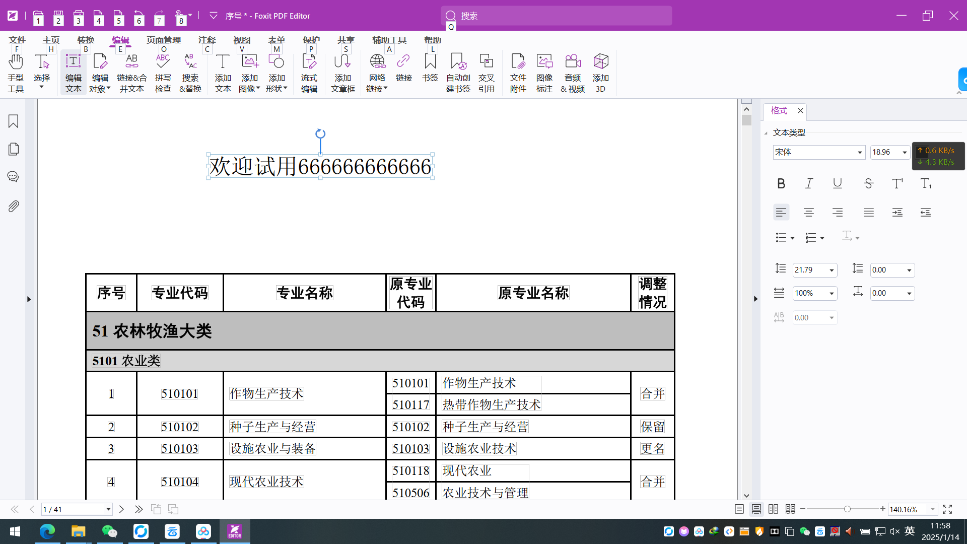Choose the Add Text tool
The height and width of the screenshot is (544, 967).
pos(223,74)
